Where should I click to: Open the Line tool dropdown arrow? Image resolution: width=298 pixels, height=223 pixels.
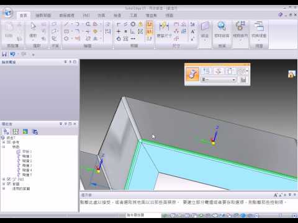coord(72,24)
